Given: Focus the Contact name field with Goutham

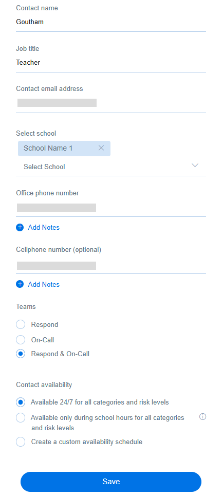Looking at the screenshot, I should coord(111,22).
